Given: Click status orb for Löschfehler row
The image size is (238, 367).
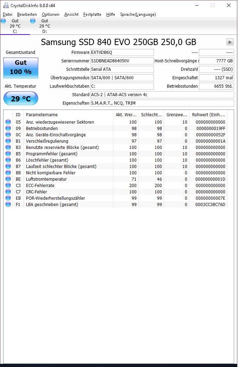Looking at the screenshot, I should click(x=8, y=160).
